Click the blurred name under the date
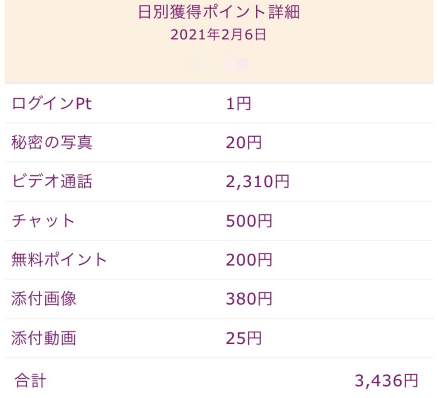Viewport: 438px width, 398px height. tap(218, 63)
